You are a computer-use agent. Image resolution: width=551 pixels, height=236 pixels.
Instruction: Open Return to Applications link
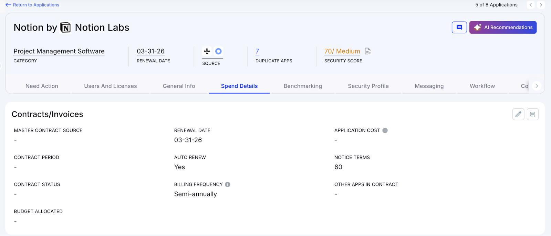pyautogui.click(x=36, y=5)
